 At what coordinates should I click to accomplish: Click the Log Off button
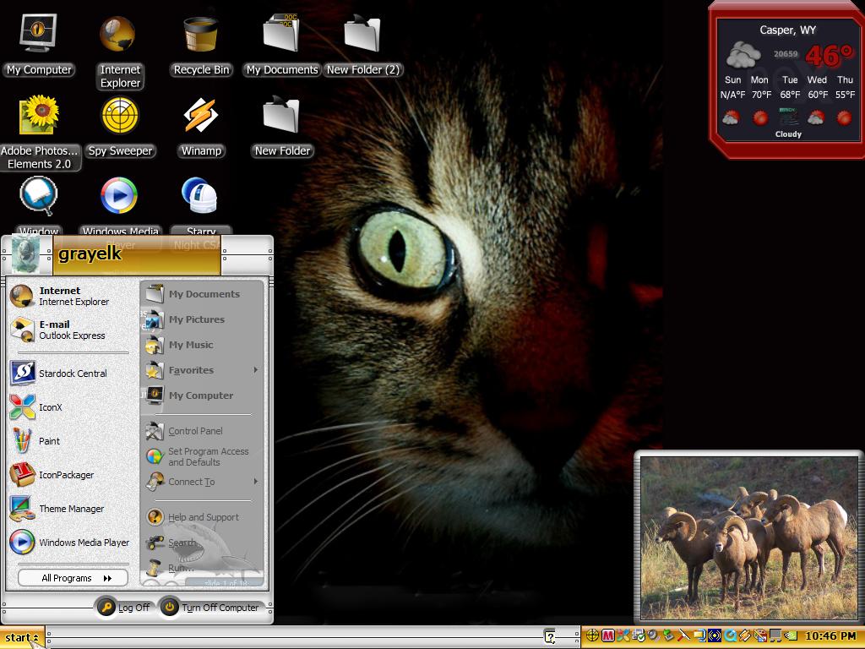click(124, 607)
